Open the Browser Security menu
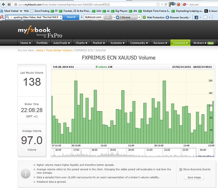The image size is (218, 188). [178, 17]
